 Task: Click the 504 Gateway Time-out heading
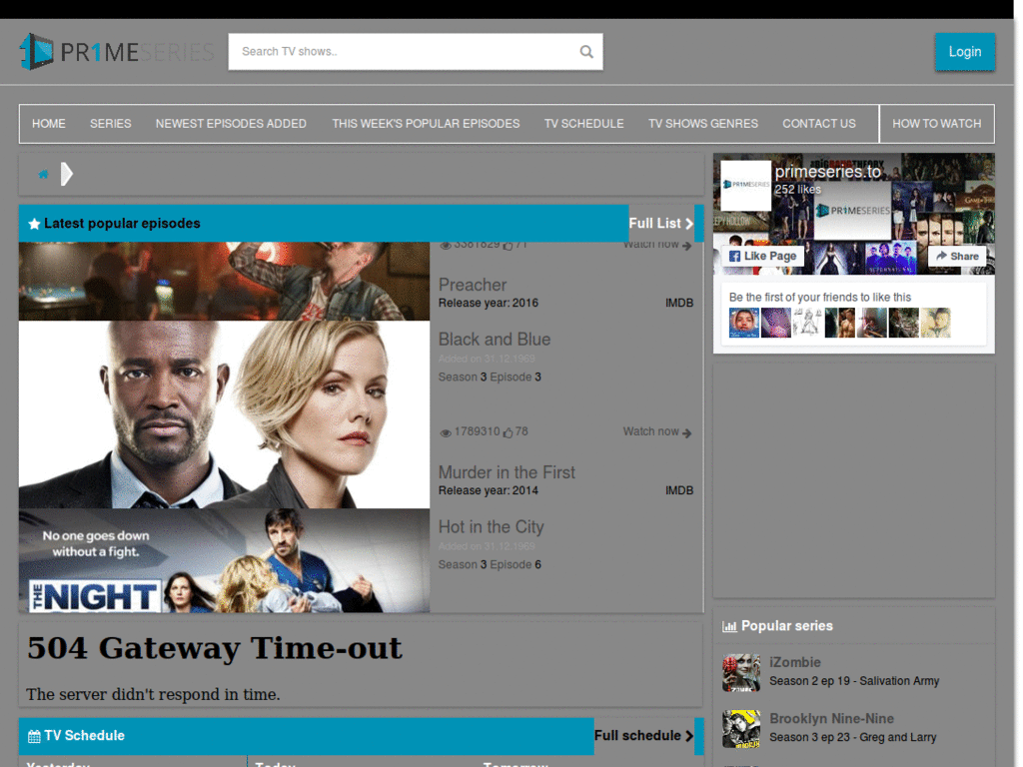coord(215,648)
